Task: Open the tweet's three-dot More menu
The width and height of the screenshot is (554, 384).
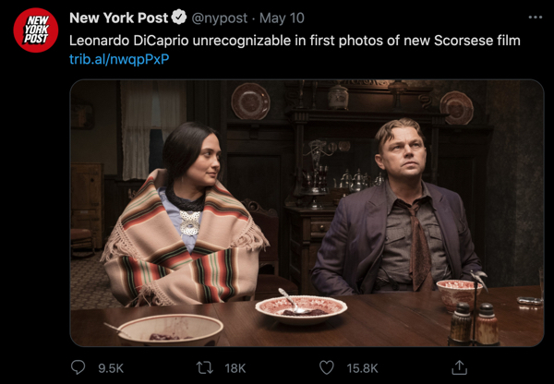Action: click(535, 18)
